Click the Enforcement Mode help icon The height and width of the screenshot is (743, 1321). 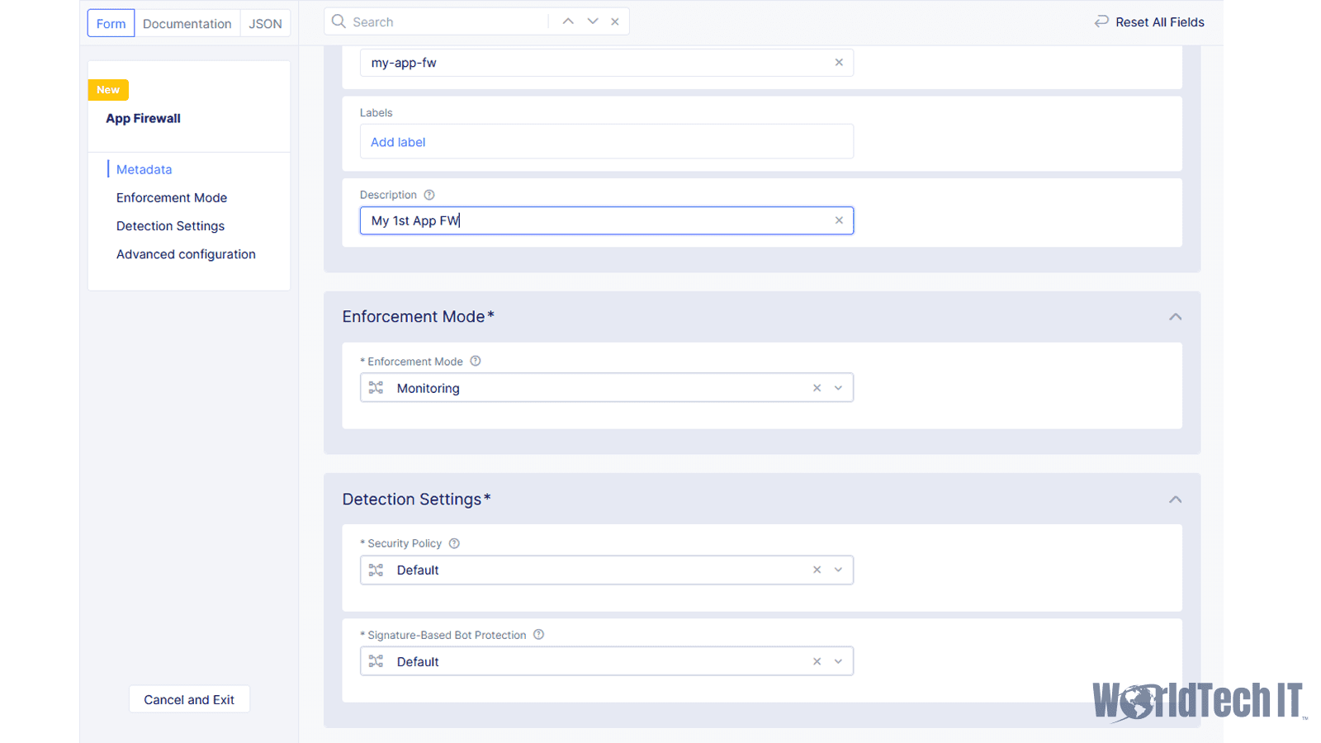coord(475,361)
